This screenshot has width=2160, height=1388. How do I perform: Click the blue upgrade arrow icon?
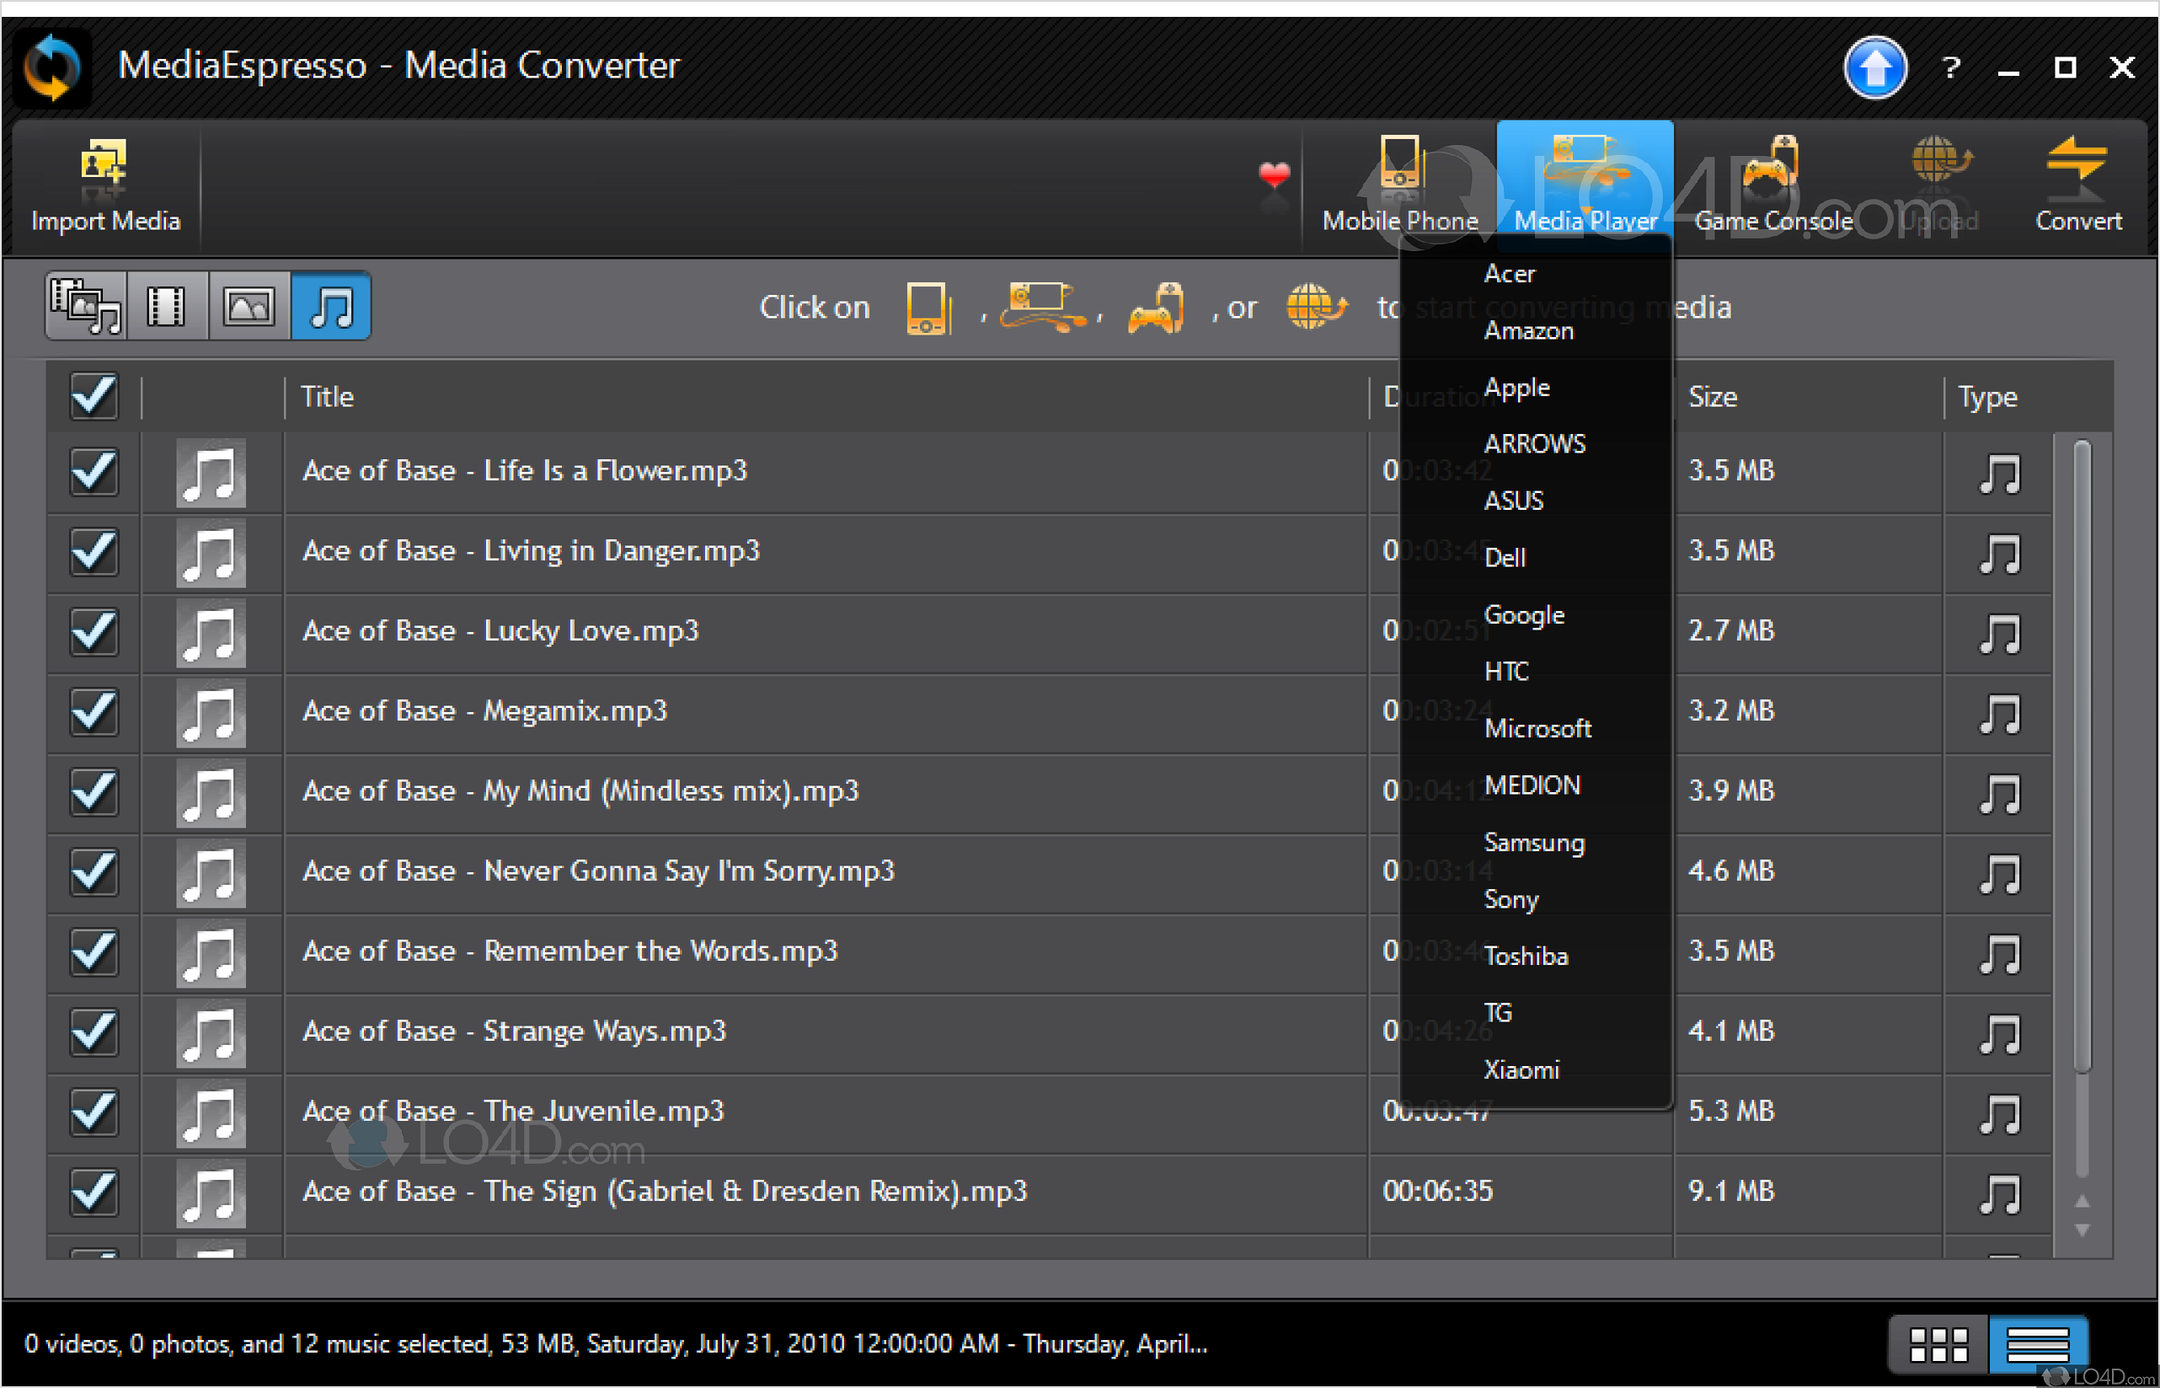pos(1874,67)
